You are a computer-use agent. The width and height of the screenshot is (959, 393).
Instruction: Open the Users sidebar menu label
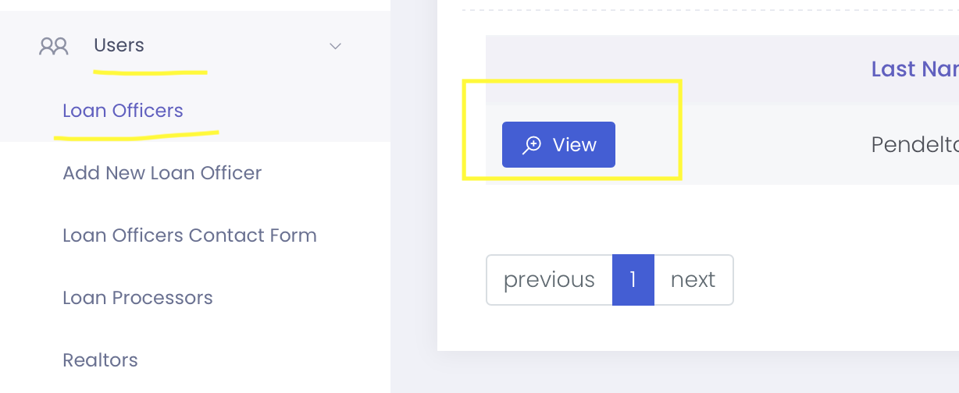pyautogui.click(x=119, y=46)
